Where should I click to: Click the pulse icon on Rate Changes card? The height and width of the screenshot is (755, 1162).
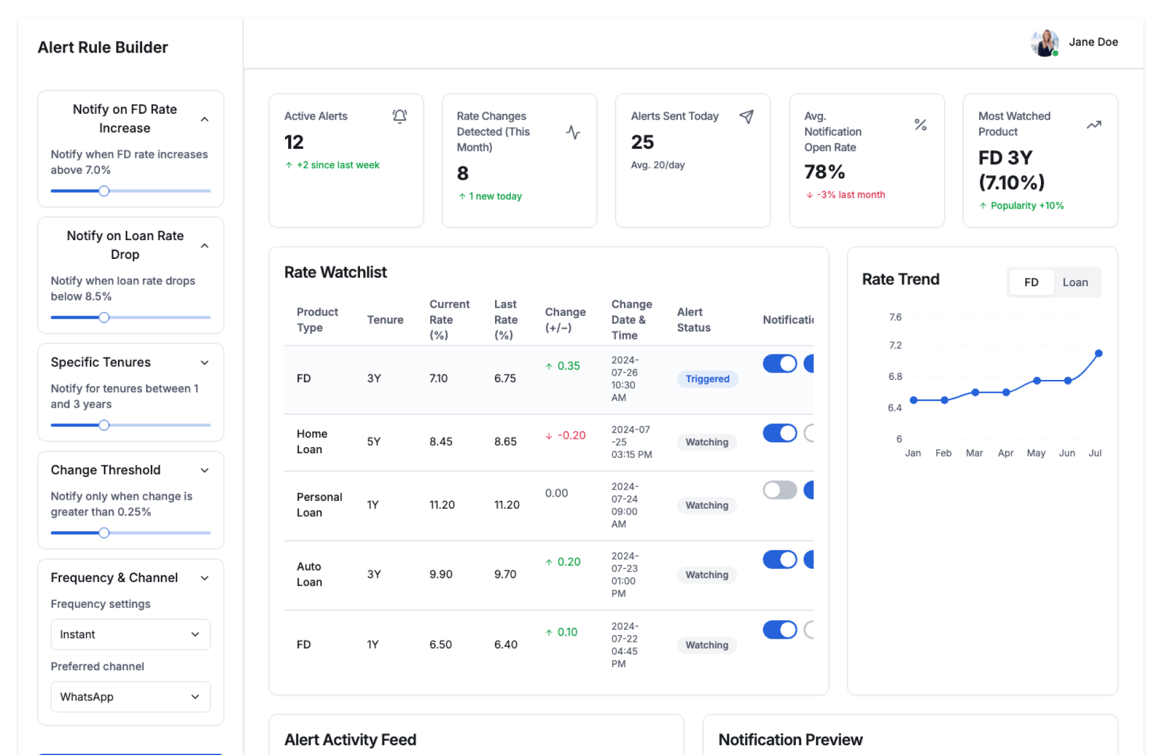coord(573,132)
